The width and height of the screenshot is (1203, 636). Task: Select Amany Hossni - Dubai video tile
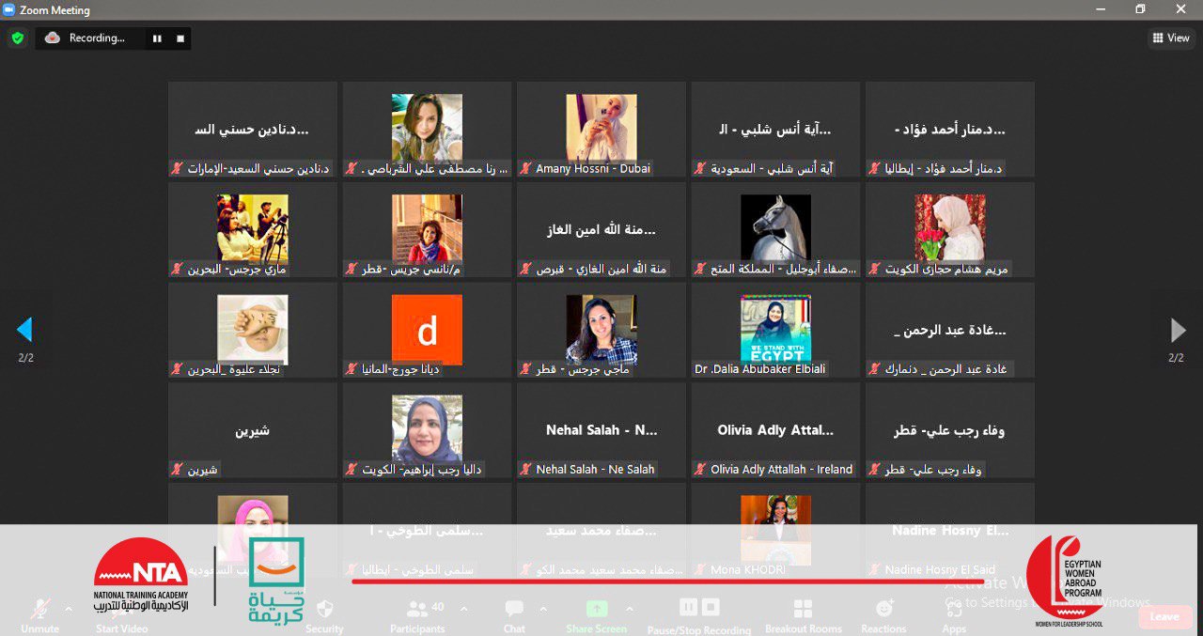click(601, 129)
